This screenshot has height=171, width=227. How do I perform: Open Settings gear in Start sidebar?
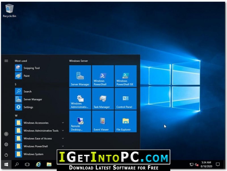coord(6,144)
